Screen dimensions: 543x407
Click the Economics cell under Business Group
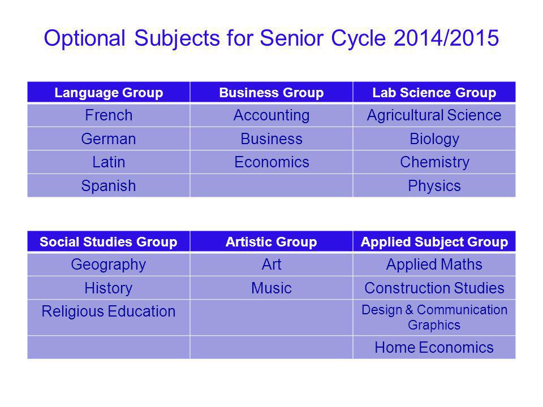coord(271,162)
